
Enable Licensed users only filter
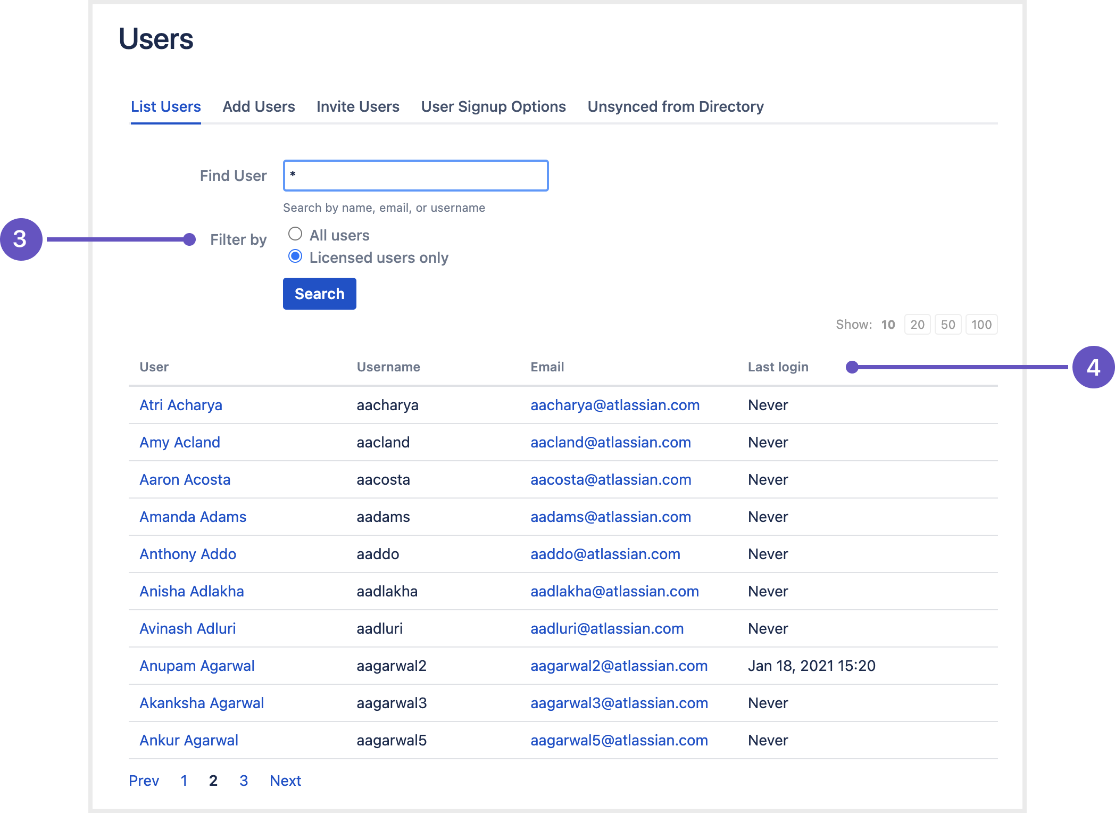pos(295,256)
